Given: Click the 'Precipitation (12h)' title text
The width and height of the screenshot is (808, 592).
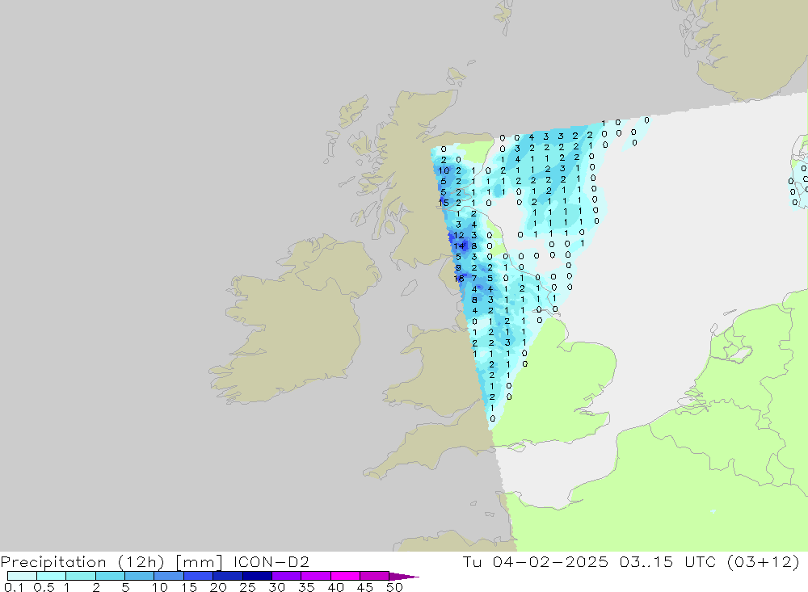Looking at the screenshot, I should [82, 562].
